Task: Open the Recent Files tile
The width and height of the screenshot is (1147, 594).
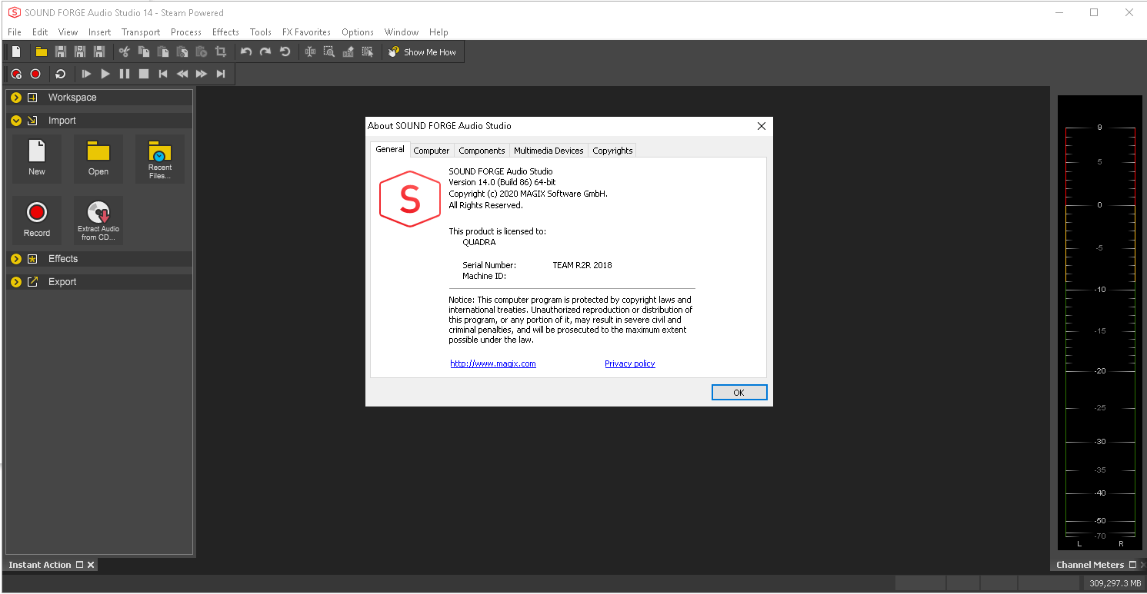Action: click(160, 158)
